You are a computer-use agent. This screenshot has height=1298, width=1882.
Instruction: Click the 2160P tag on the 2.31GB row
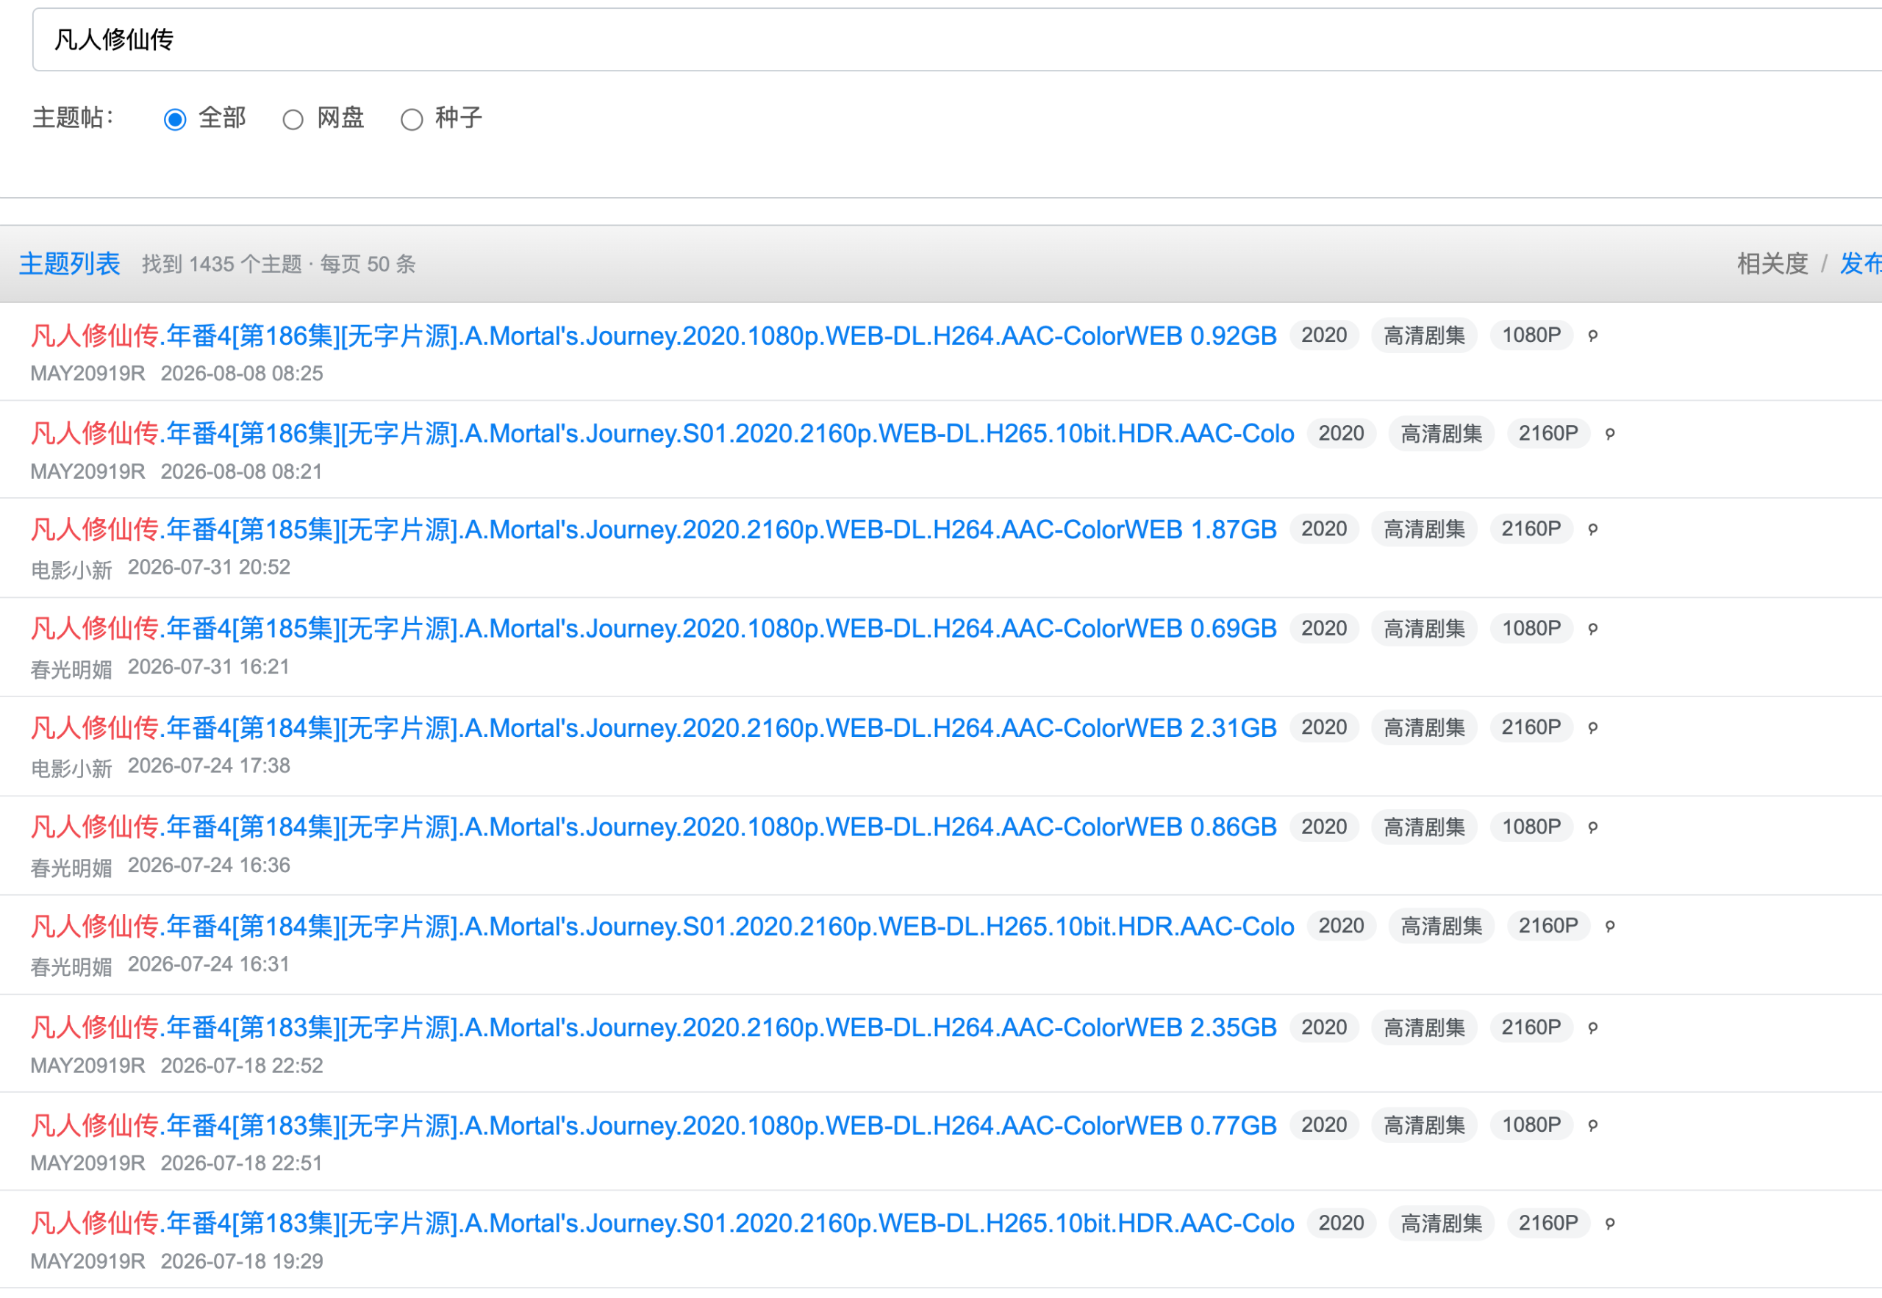tap(1531, 728)
